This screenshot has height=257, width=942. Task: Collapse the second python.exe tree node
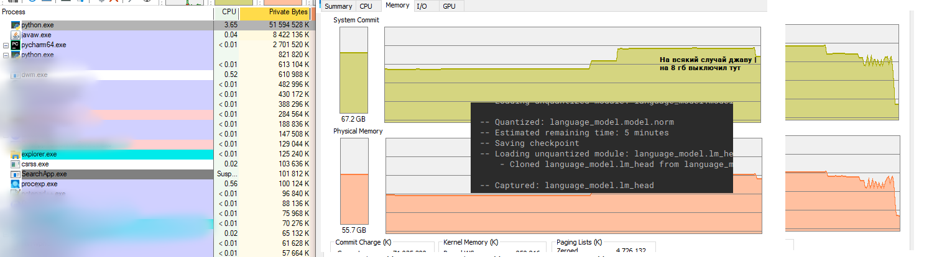click(6, 55)
